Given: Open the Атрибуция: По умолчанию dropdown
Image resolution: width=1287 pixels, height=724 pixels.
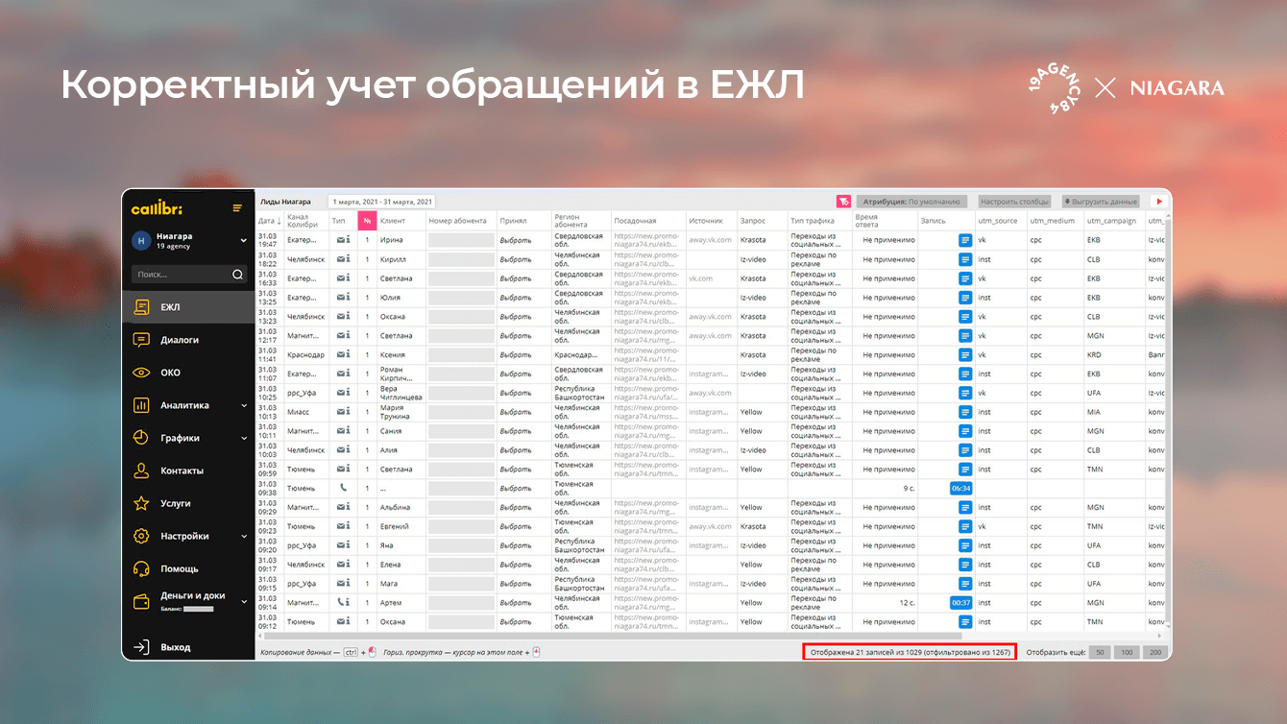Looking at the screenshot, I should coord(911,202).
